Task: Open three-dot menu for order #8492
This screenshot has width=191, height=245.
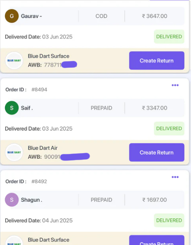Action: click(175, 177)
